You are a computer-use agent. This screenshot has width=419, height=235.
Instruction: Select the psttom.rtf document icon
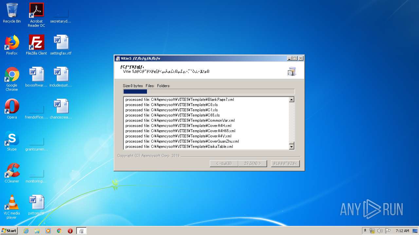coord(36,205)
